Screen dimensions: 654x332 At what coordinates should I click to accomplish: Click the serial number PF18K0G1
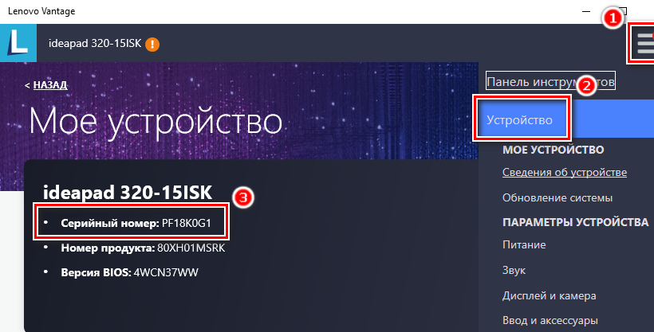pos(187,223)
